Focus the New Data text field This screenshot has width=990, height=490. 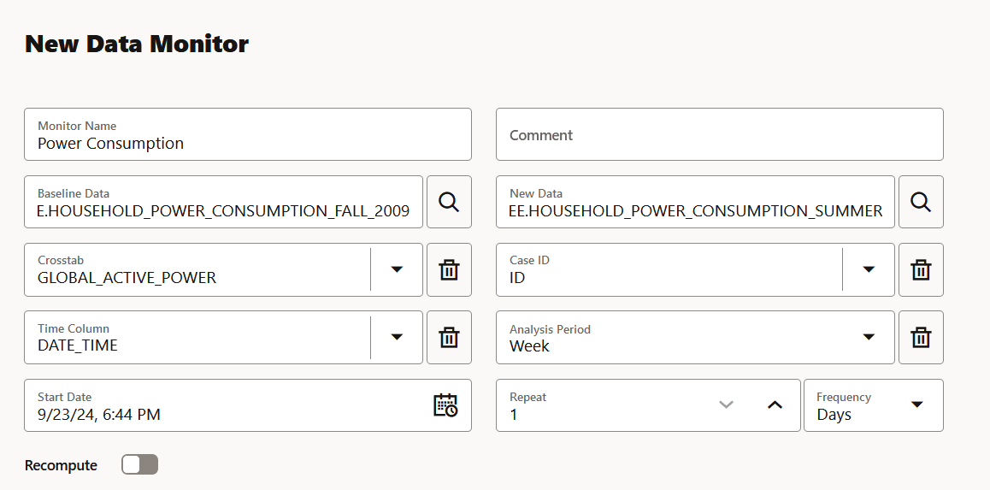(x=695, y=202)
